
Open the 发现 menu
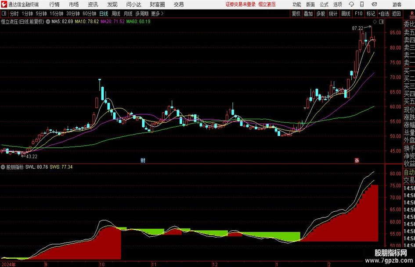click(x=112, y=4)
